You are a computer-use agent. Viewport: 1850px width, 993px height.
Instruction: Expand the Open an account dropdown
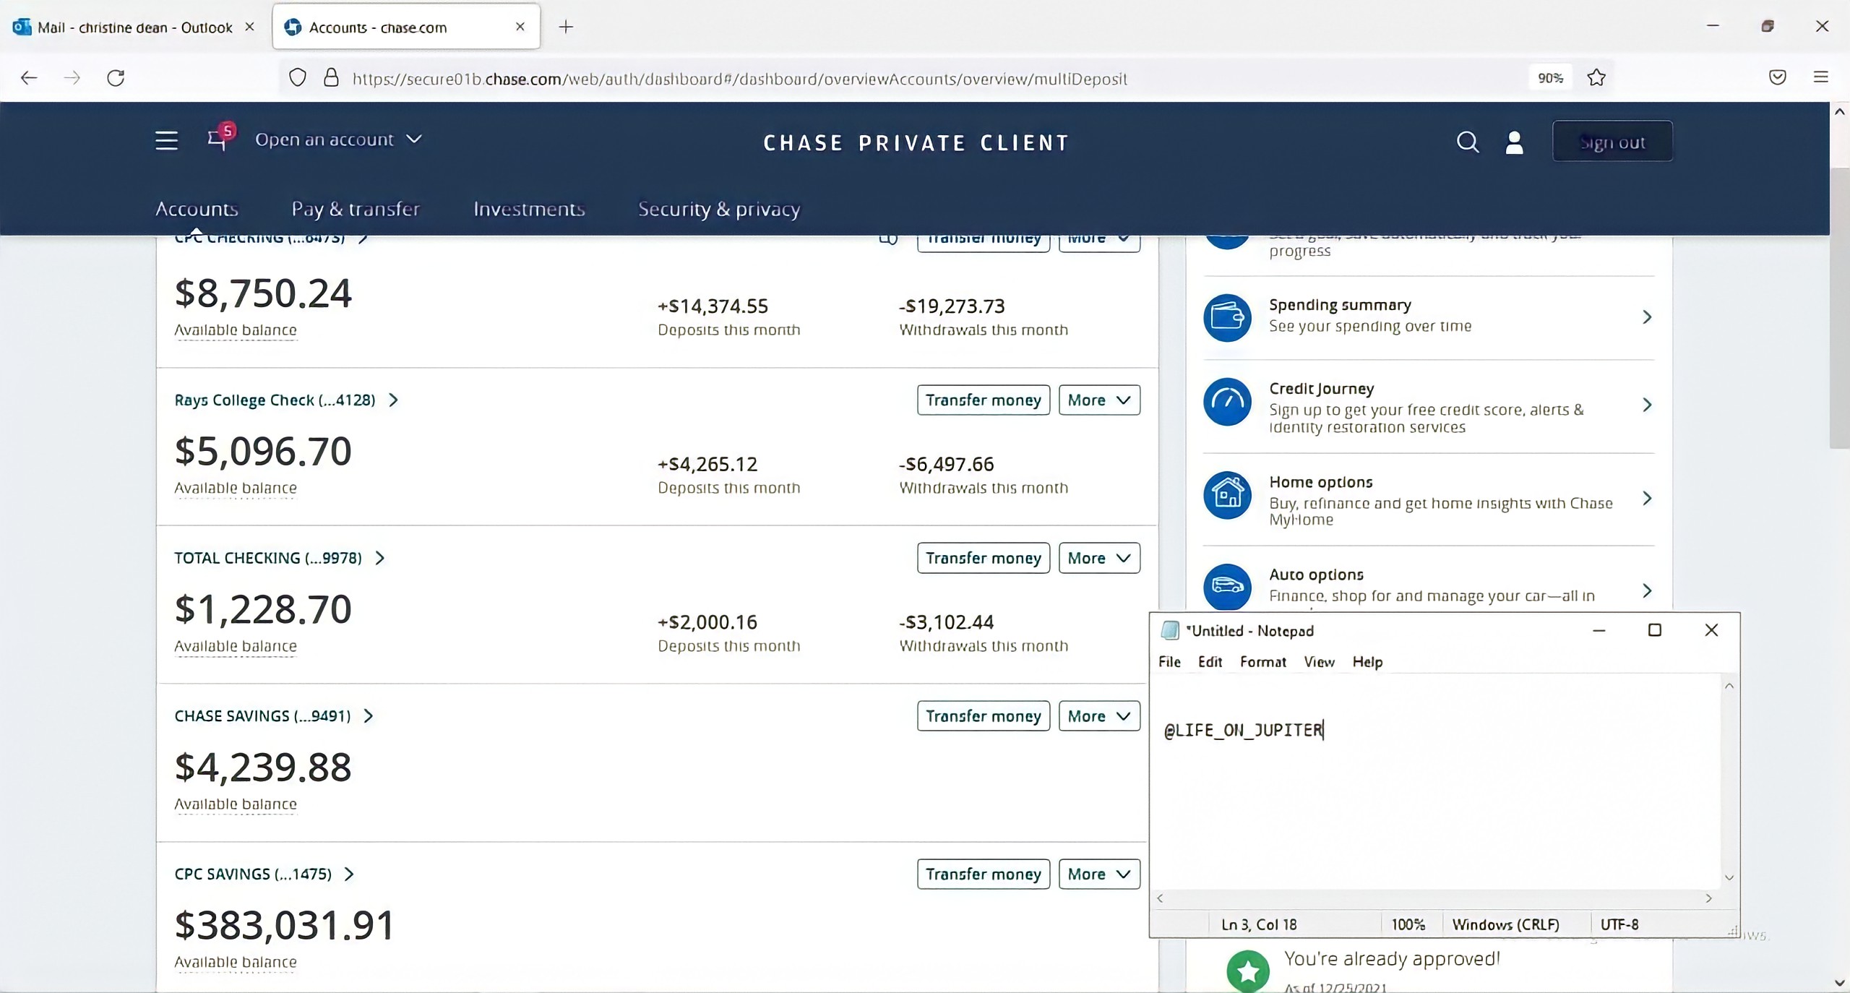click(x=338, y=139)
